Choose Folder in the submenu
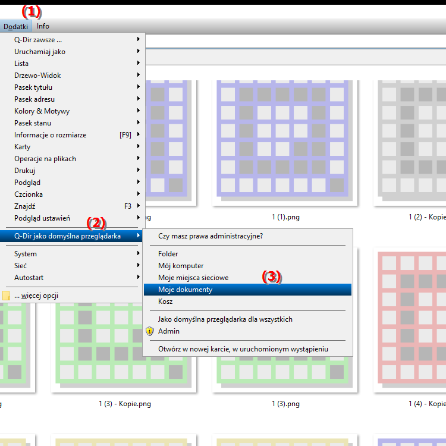 click(247, 254)
